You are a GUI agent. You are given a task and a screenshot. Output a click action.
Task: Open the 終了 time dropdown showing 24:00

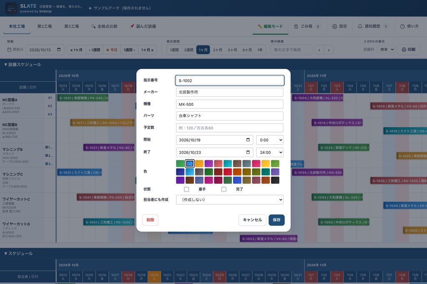[270, 152]
